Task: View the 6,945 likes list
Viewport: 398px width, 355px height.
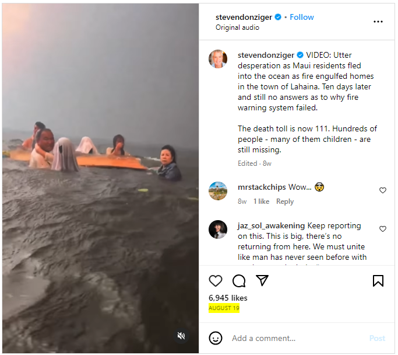Action: (x=228, y=298)
